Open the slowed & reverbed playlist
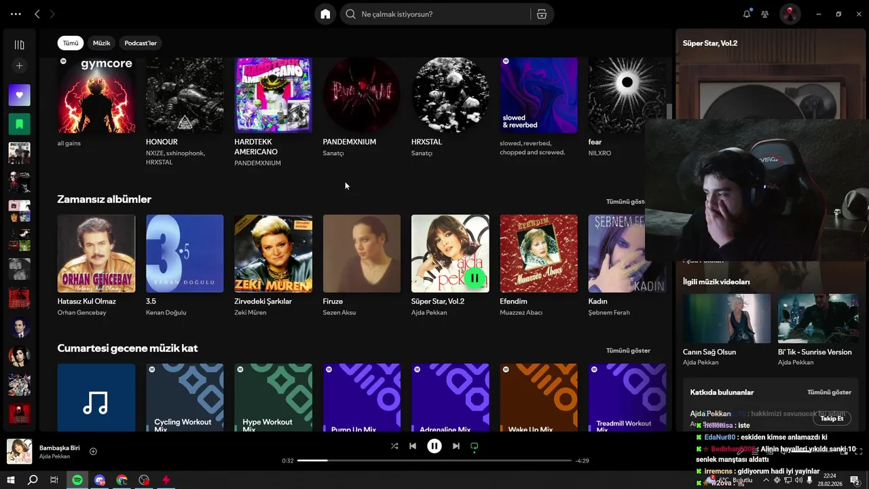 tap(538, 95)
